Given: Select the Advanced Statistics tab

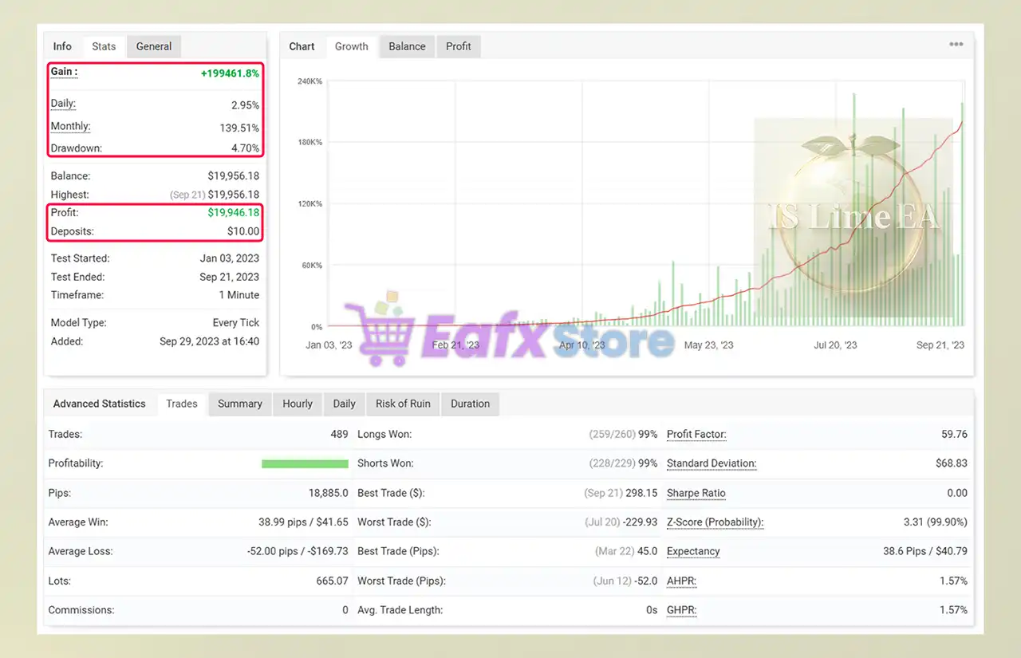Looking at the screenshot, I should point(100,404).
